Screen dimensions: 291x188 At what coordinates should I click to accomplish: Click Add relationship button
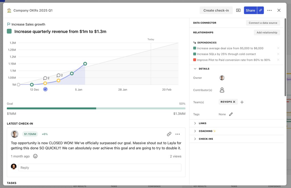click(x=267, y=32)
